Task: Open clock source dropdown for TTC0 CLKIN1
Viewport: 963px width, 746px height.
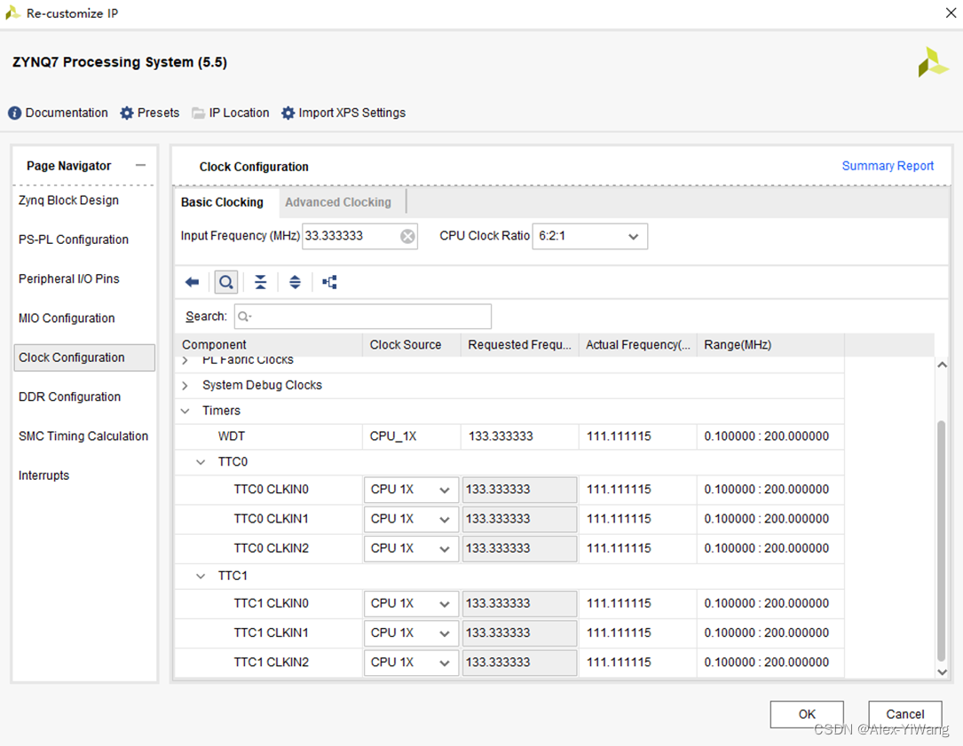Action: point(411,520)
